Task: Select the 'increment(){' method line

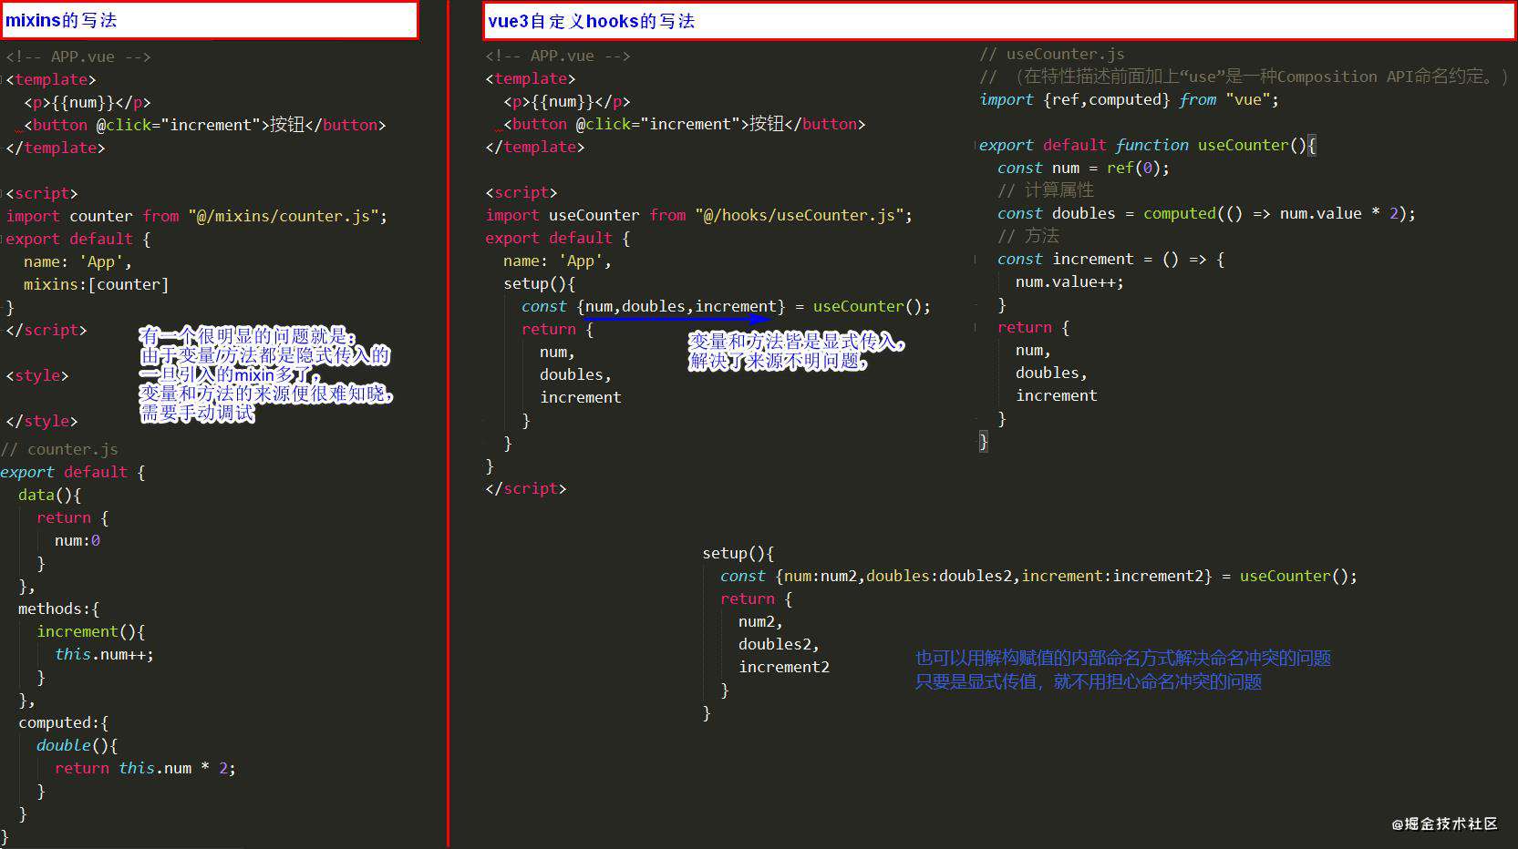Action: pyautogui.click(x=91, y=631)
